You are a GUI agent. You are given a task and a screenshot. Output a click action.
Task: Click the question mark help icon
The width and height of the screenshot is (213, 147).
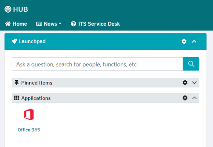click(73, 24)
